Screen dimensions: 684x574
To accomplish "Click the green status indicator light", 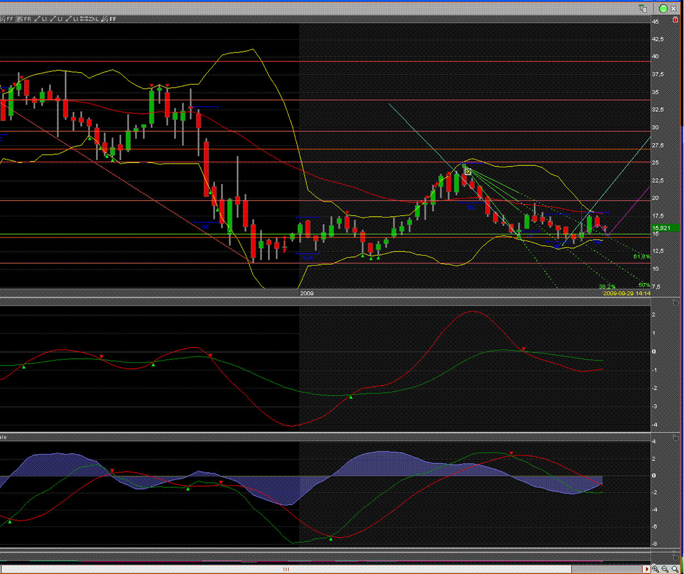I will pyautogui.click(x=663, y=8).
